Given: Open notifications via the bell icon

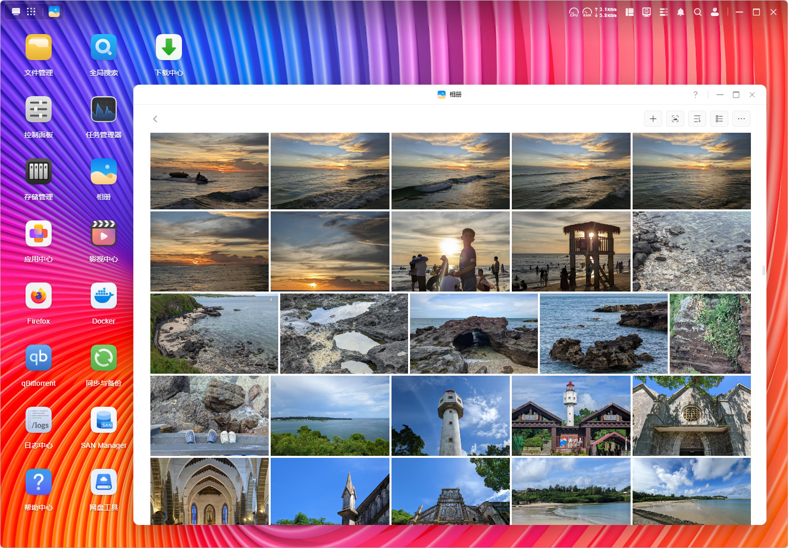Looking at the screenshot, I should (x=681, y=12).
